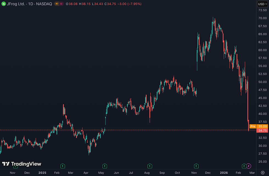Click the change value −3.00 (−7.95%)

(x=130, y=4)
